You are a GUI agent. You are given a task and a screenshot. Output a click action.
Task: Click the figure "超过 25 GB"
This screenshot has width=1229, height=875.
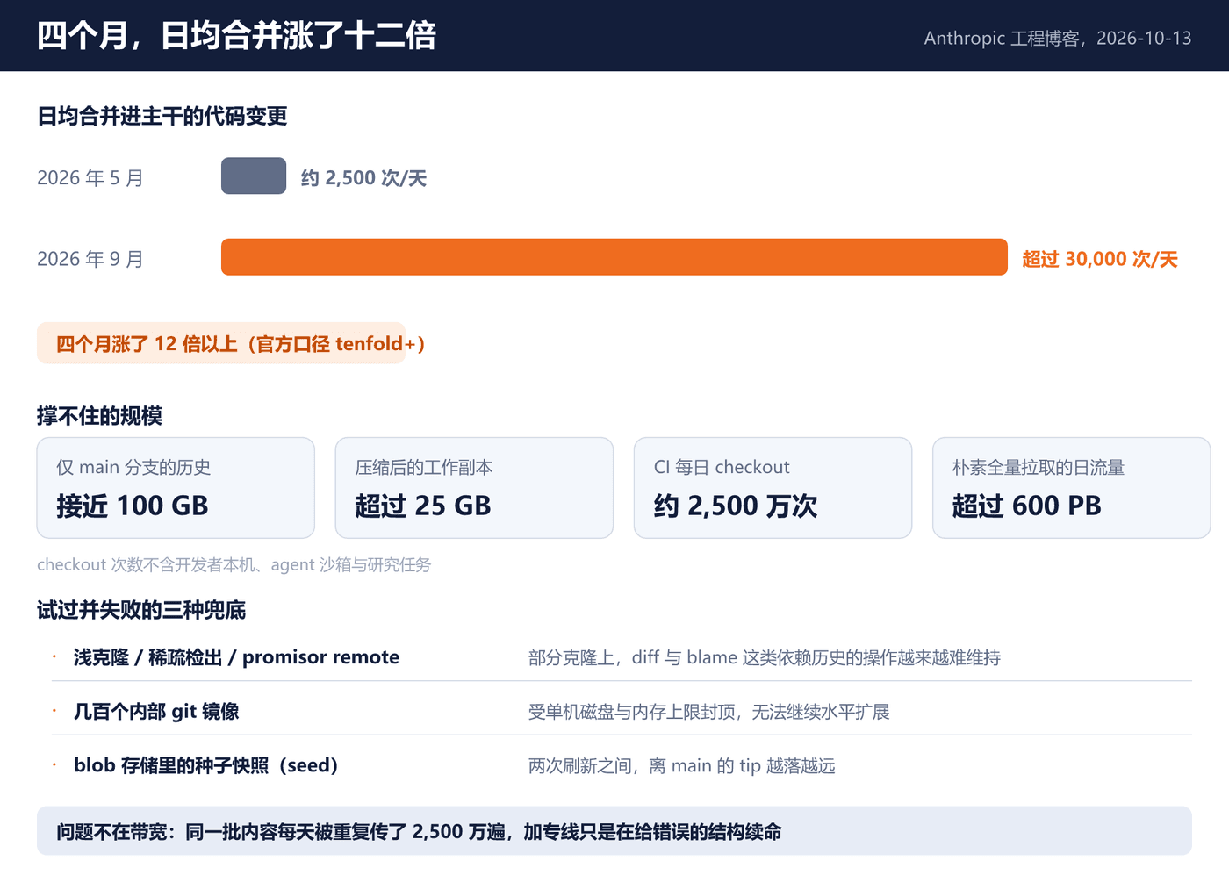[423, 506]
